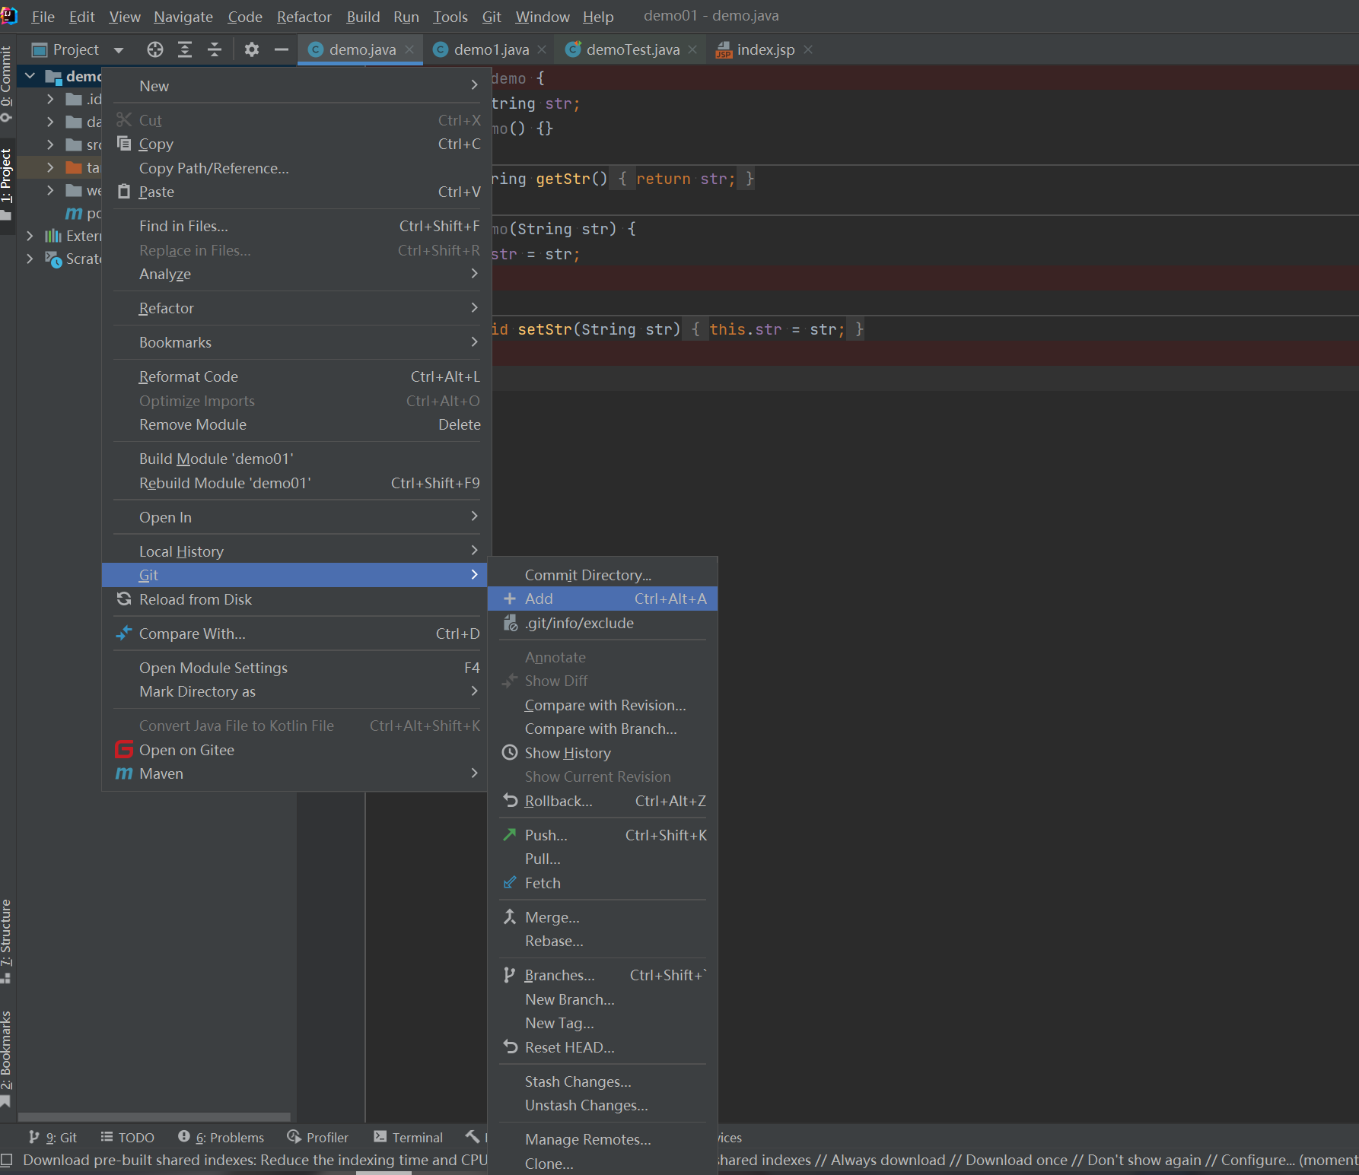Open the Tools menu
Screen dimensions: 1359x1175
tap(450, 16)
